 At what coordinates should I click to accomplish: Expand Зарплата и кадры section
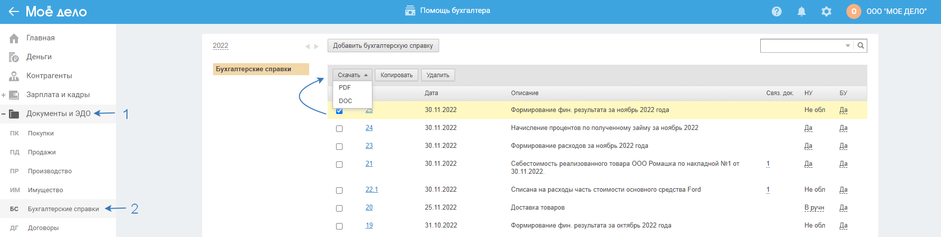(3, 95)
